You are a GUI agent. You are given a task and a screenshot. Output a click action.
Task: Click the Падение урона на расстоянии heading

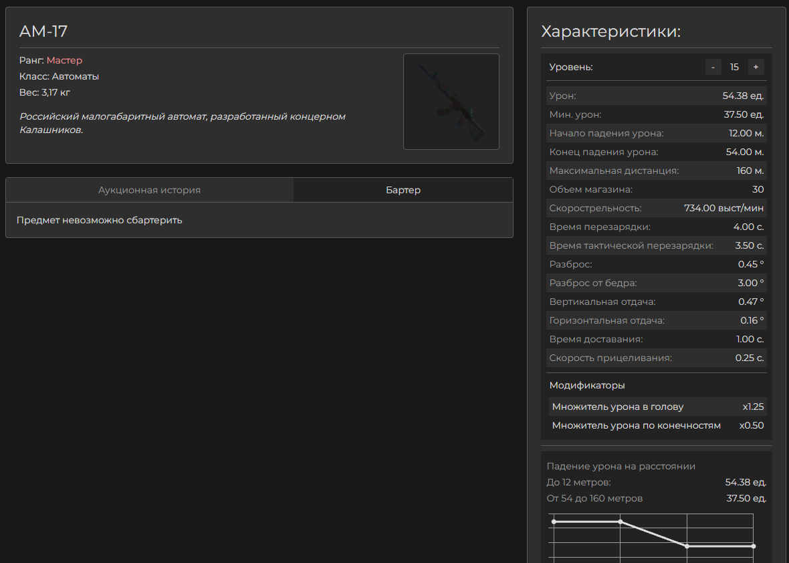tap(621, 467)
